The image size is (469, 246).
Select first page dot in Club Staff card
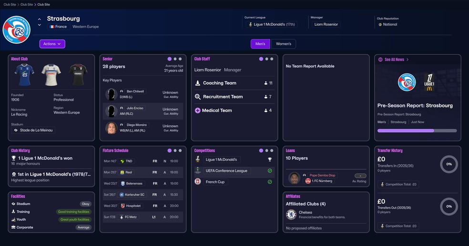coord(261,59)
